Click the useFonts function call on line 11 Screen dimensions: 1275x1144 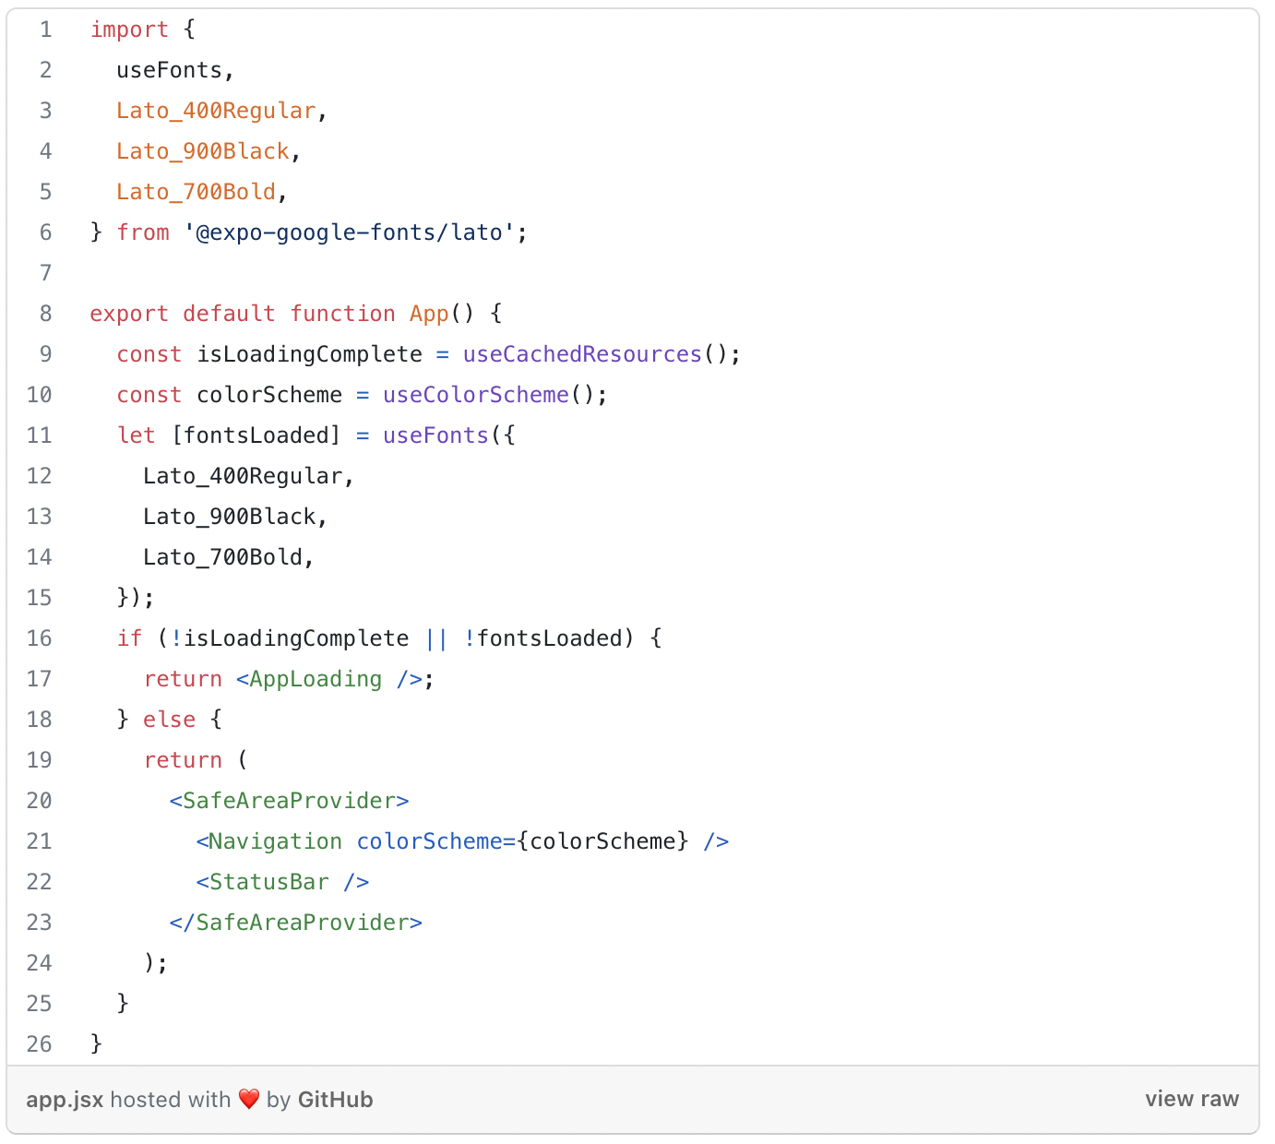pyautogui.click(x=435, y=435)
